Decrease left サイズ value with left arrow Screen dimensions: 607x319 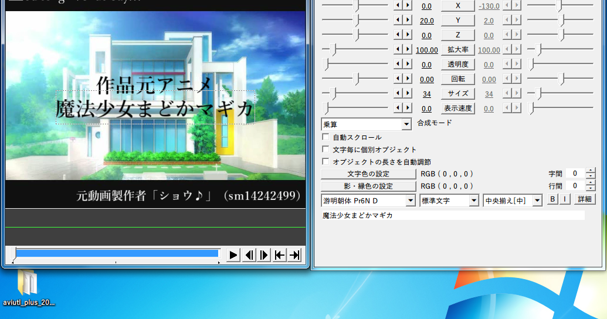398,93
